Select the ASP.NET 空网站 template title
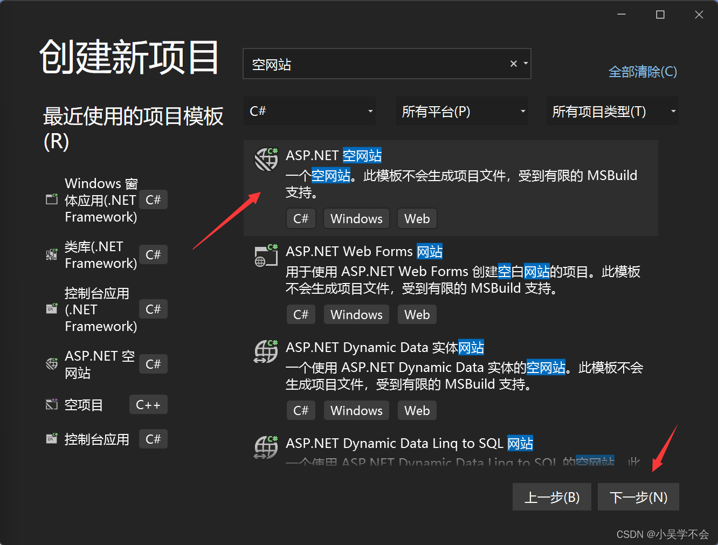Viewport: 718px width, 545px height. tap(334, 155)
